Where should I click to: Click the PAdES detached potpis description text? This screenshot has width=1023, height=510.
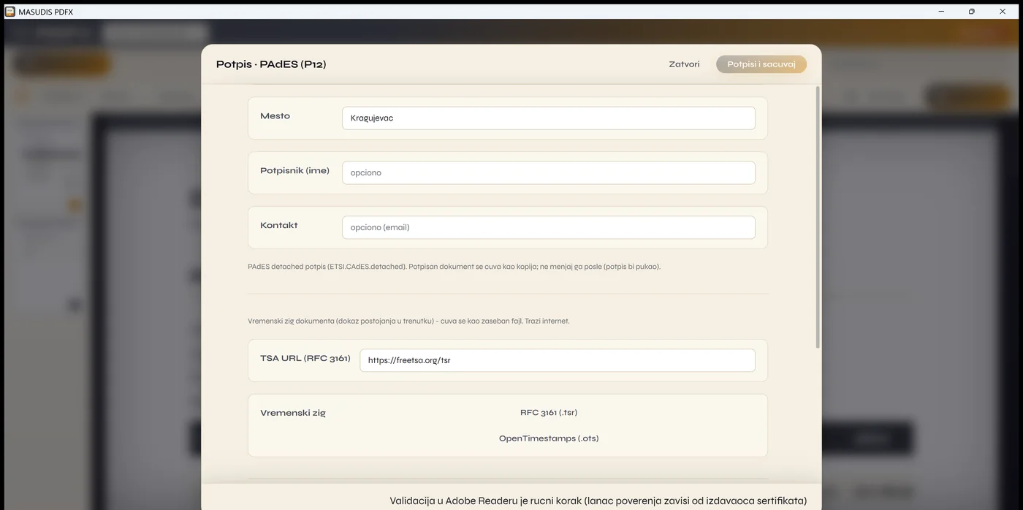pyautogui.click(x=454, y=267)
